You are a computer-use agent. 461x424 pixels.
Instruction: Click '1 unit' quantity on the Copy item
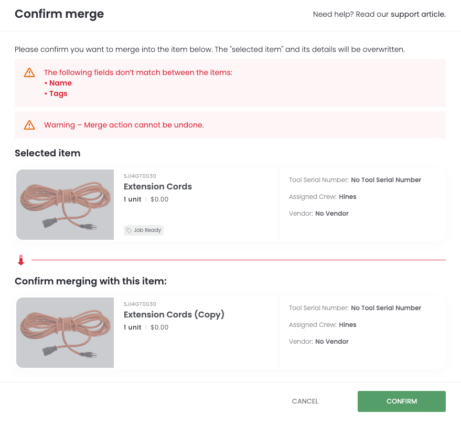click(133, 327)
